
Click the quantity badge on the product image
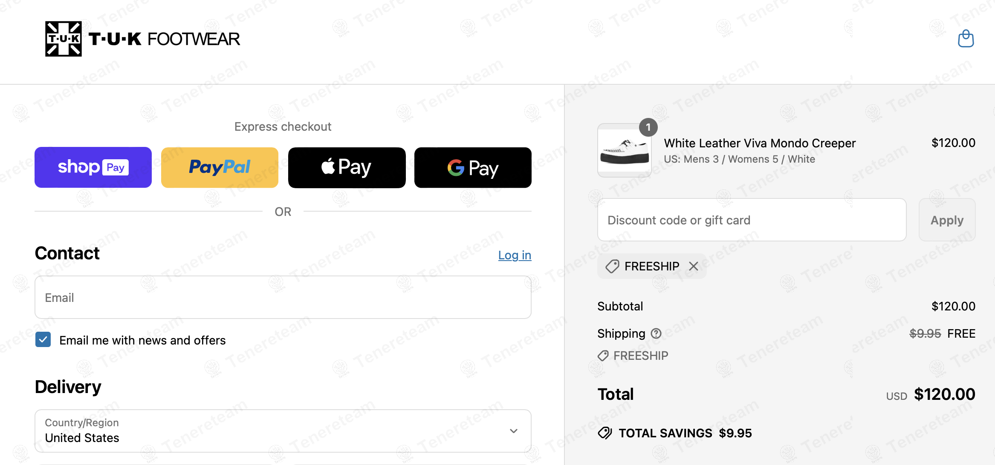click(648, 127)
